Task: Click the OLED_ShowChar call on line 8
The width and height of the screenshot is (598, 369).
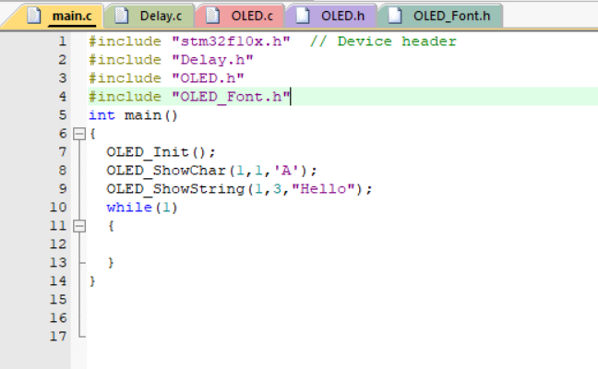Action: tap(211, 171)
